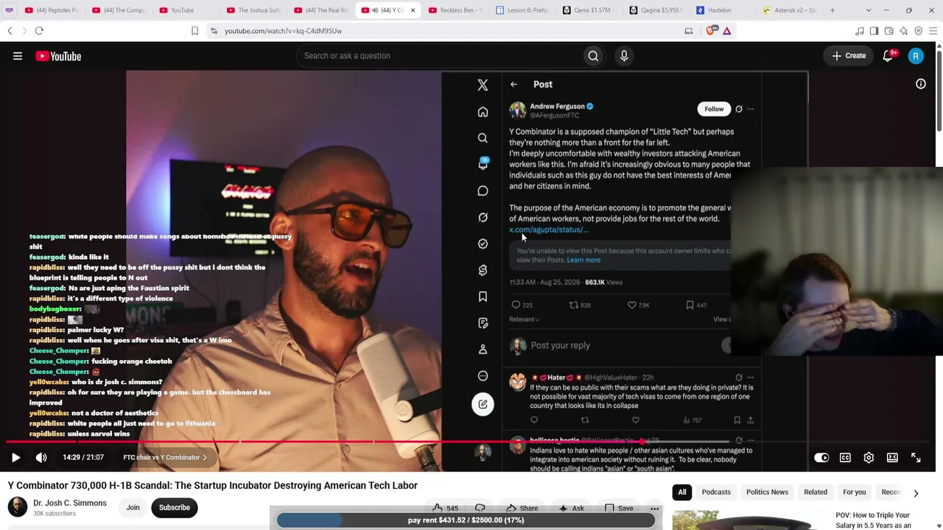Mute the video volume
The image size is (943, 530).
(x=41, y=457)
